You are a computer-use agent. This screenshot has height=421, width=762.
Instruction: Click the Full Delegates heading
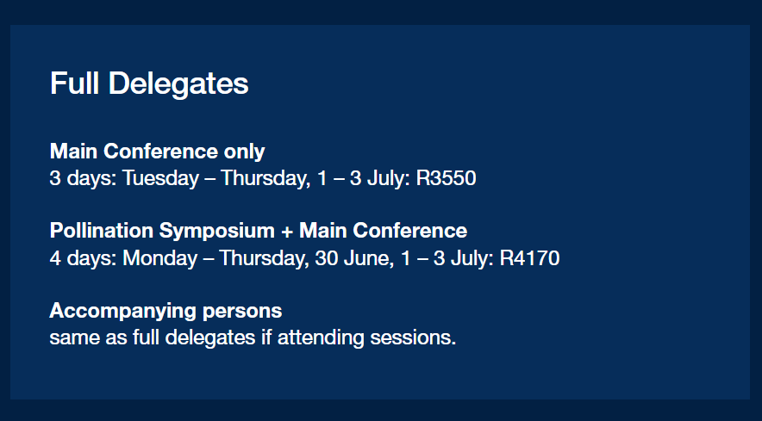pyautogui.click(x=149, y=84)
